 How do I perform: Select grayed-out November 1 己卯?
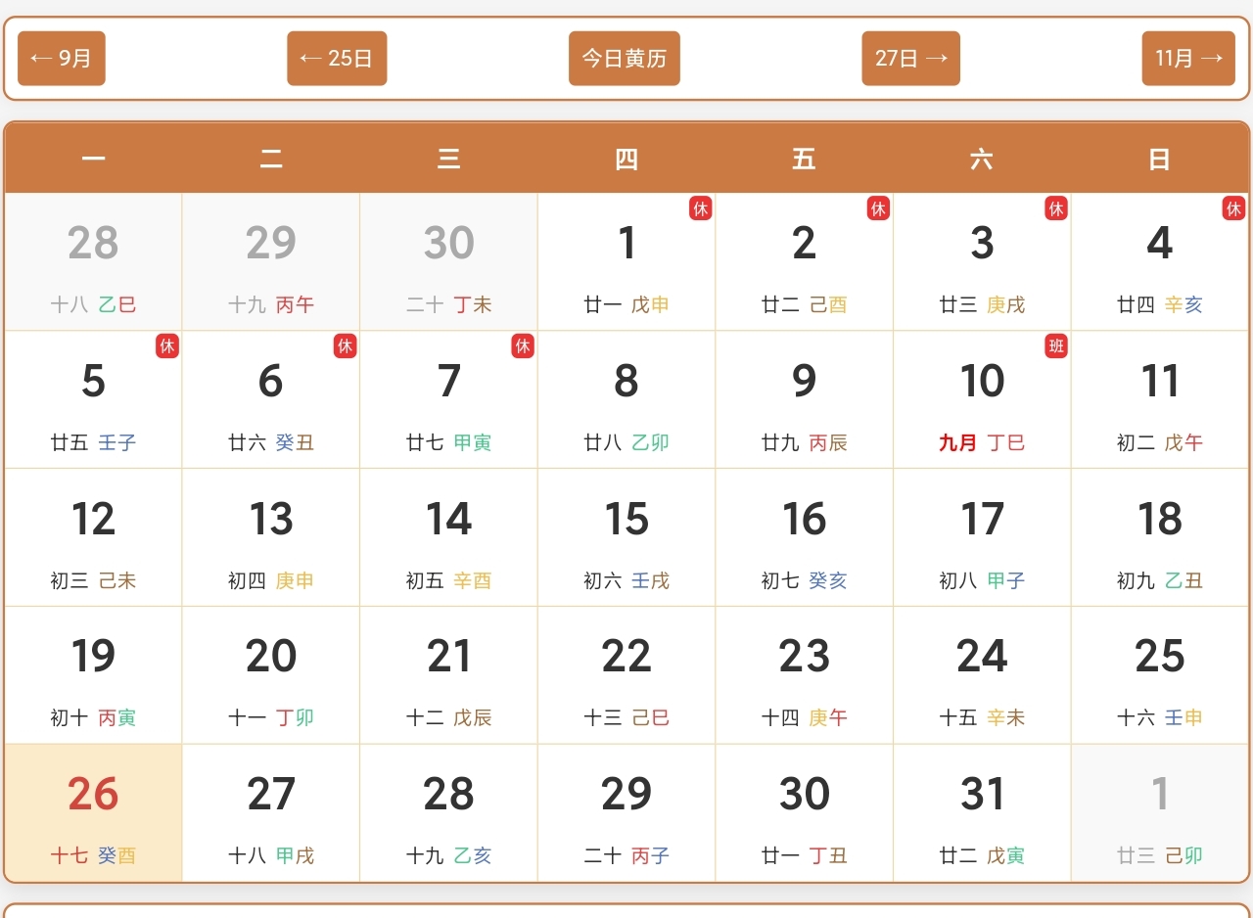(1160, 813)
